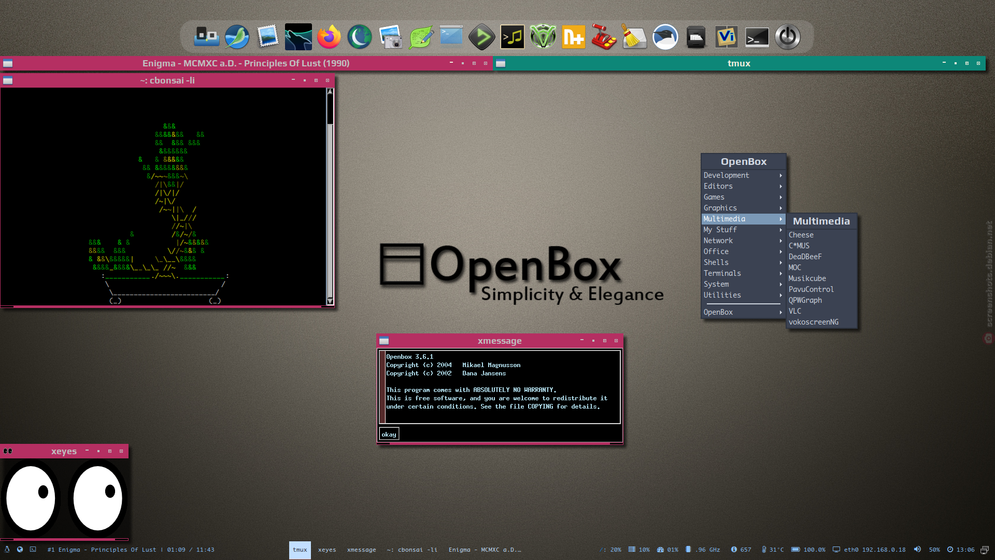The width and height of the screenshot is (995, 560).
Task: Open the terminal music note icon in dock
Action: (512, 37)
